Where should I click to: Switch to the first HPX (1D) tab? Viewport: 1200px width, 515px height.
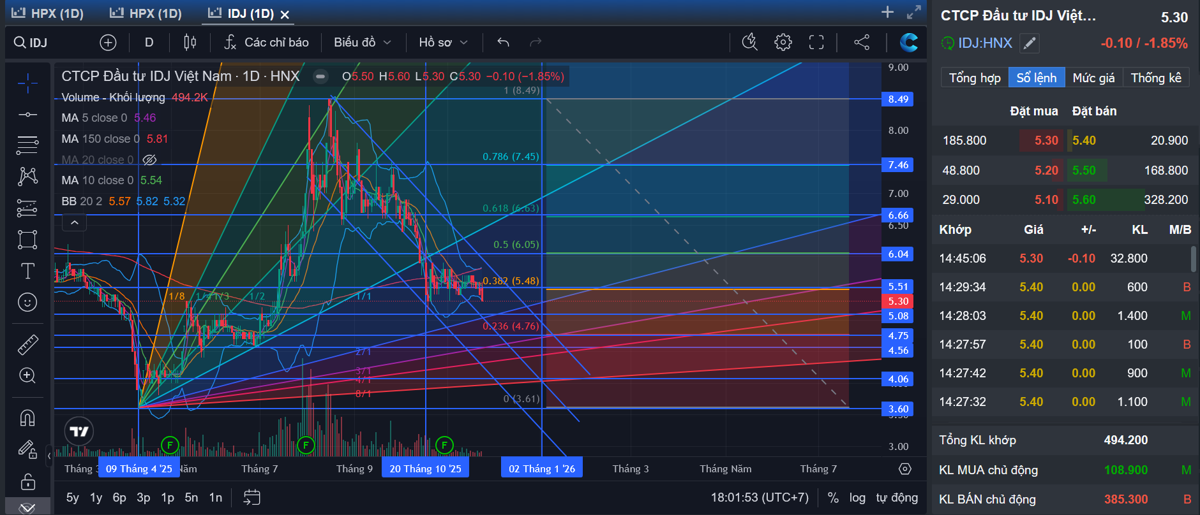point(48,13)
